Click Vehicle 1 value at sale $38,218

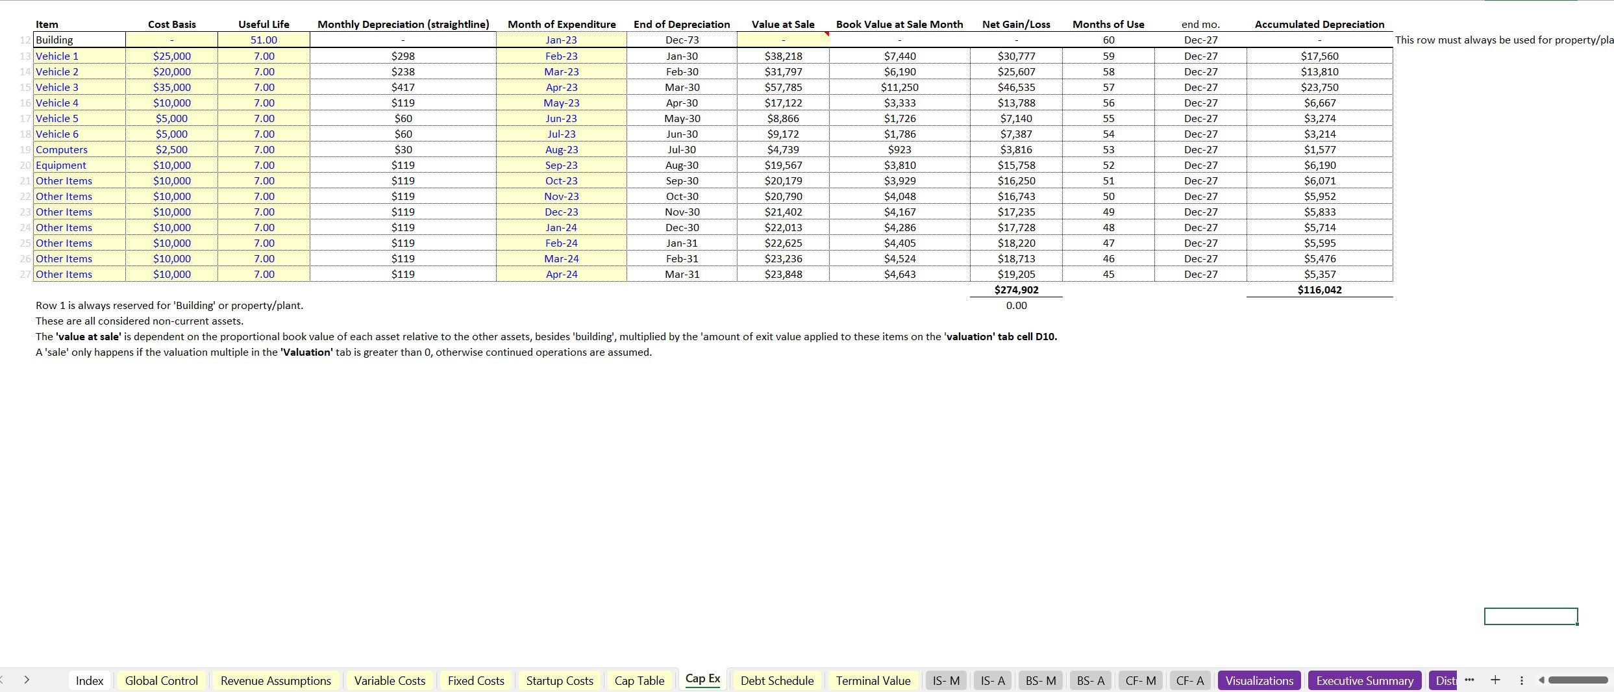[783, 56]
